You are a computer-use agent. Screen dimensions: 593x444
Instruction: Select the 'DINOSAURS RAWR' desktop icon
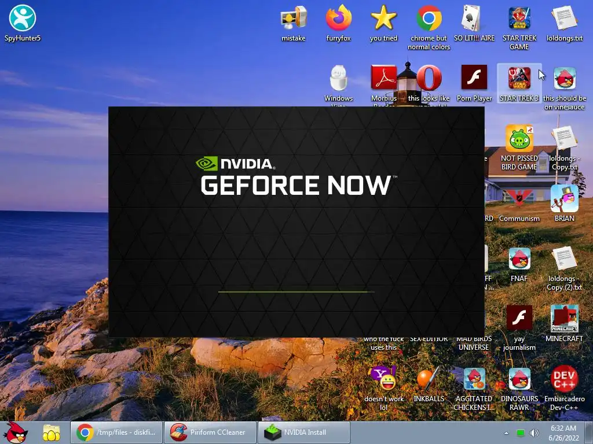pyautogui.click(x=519, y=388)
